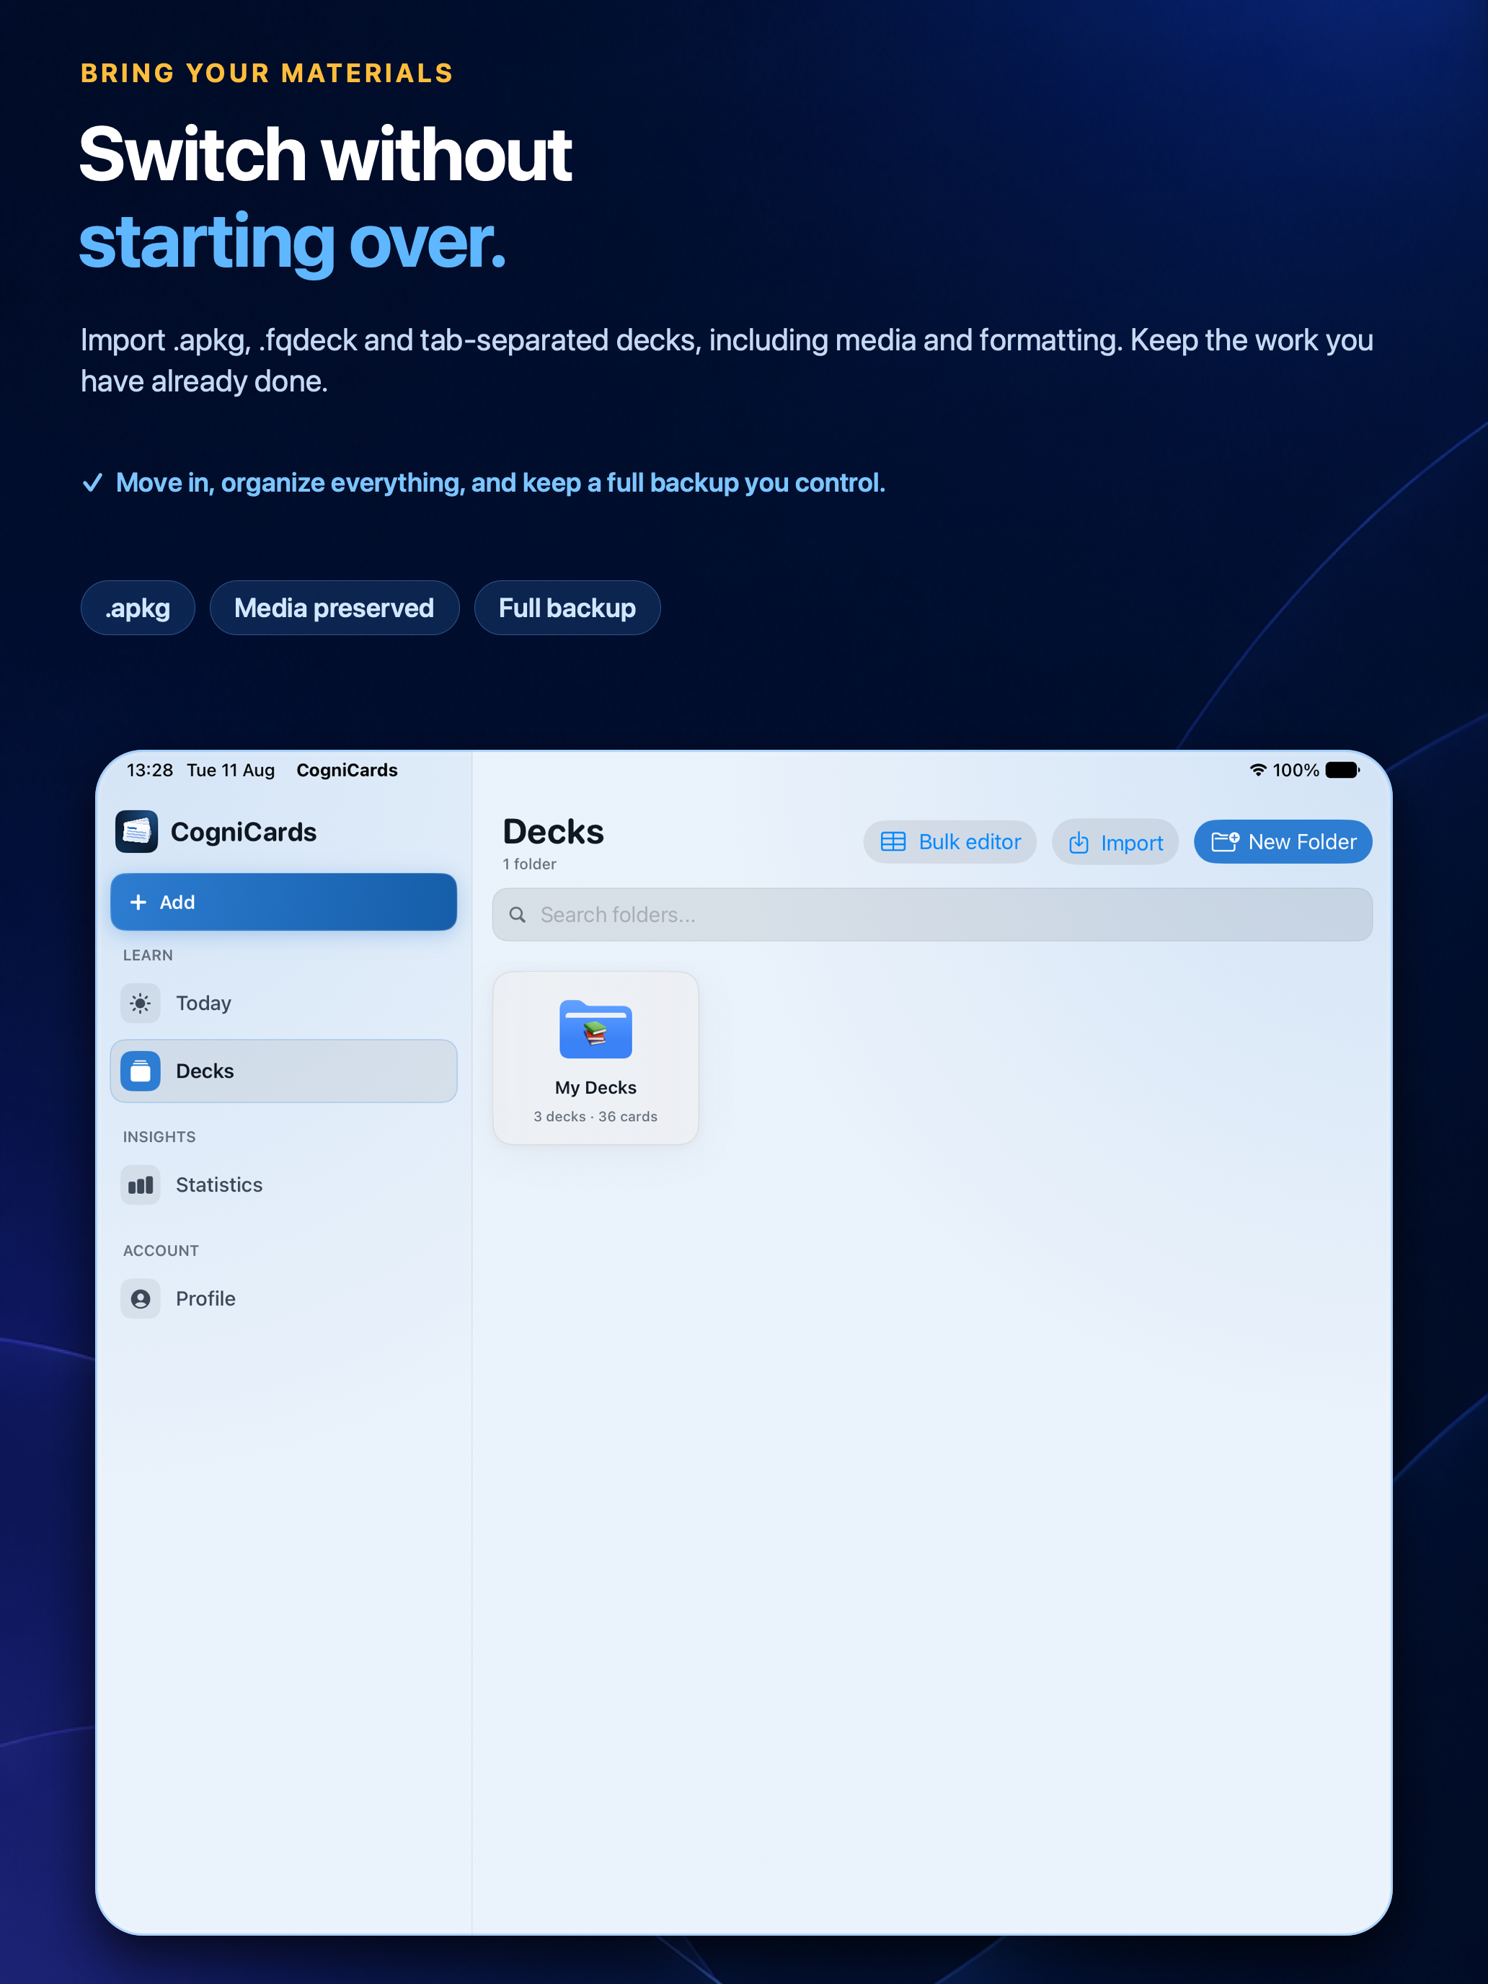Screen dimensions: 1488x1984
Task: Select the Today sun icon
Action: [x=141, y=1003]
